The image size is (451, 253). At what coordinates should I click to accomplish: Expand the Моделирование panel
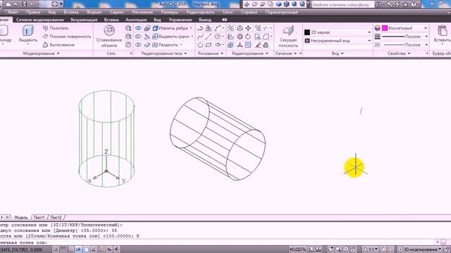pos(41,53)
